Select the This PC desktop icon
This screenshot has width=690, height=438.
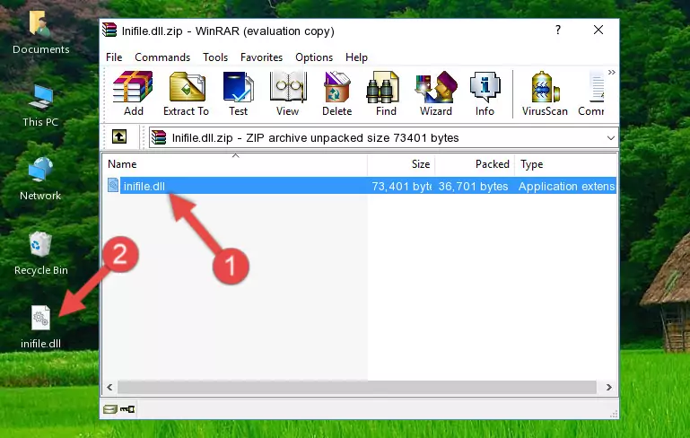(x=40, y=106)
